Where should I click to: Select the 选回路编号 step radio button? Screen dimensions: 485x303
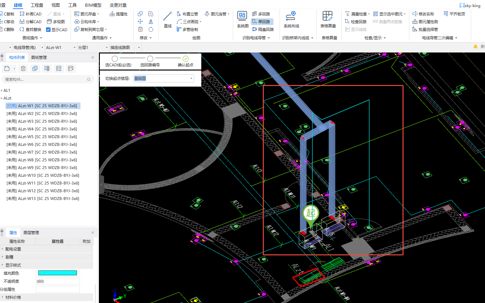pos(150,59)
